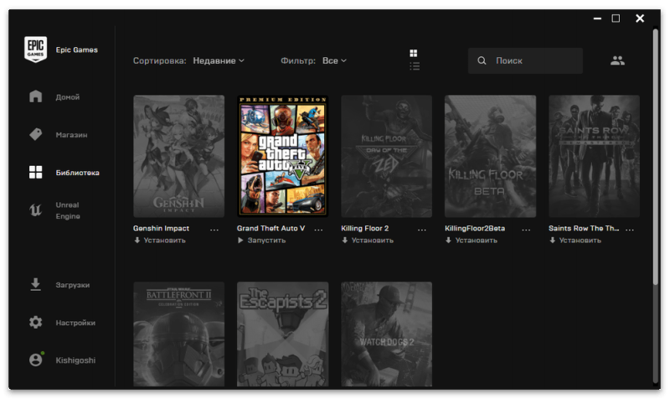The image size is (670, 399).
Task: Click Установить under KillingFloor2Beta
Action: pos(476,241)
